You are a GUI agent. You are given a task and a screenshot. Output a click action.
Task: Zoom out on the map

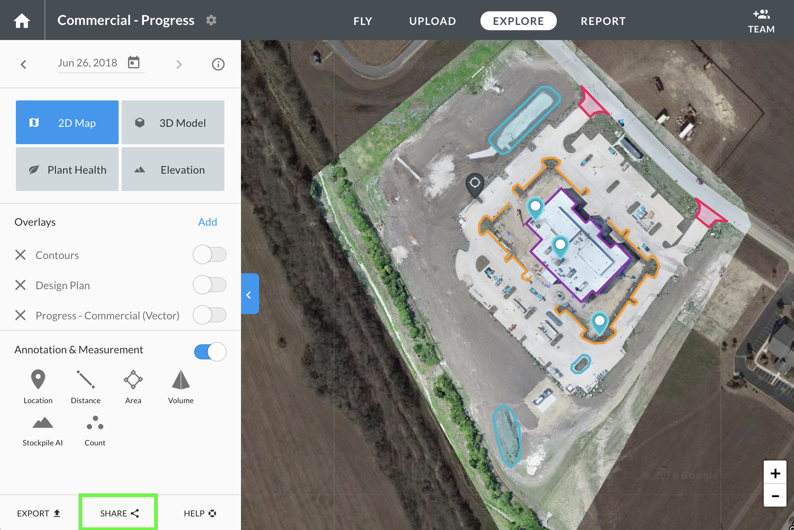[775, 496]
